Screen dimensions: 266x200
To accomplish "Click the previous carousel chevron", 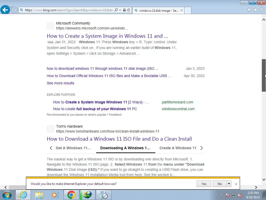I will tap(51, 148).
